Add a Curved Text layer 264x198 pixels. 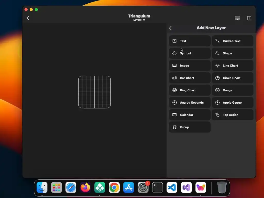233,41
